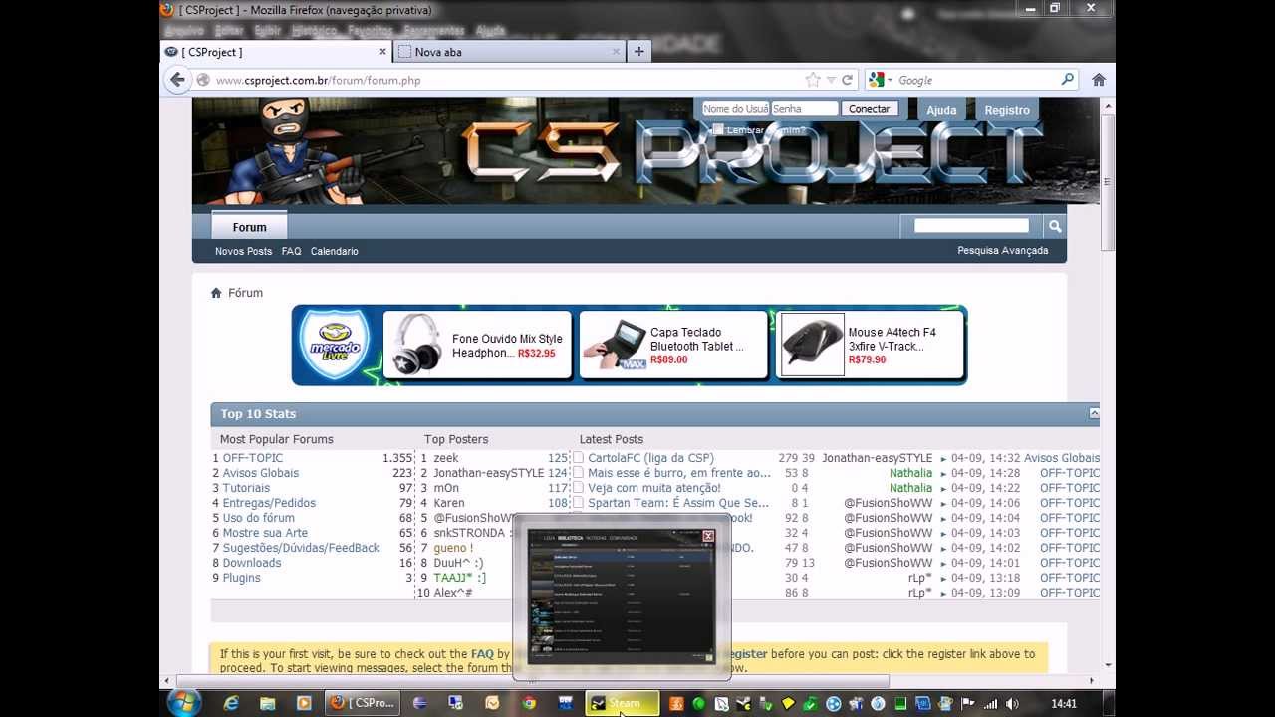
Task: Open Novos Posts in the sub-menu
Action: click(x=243, y=251)
